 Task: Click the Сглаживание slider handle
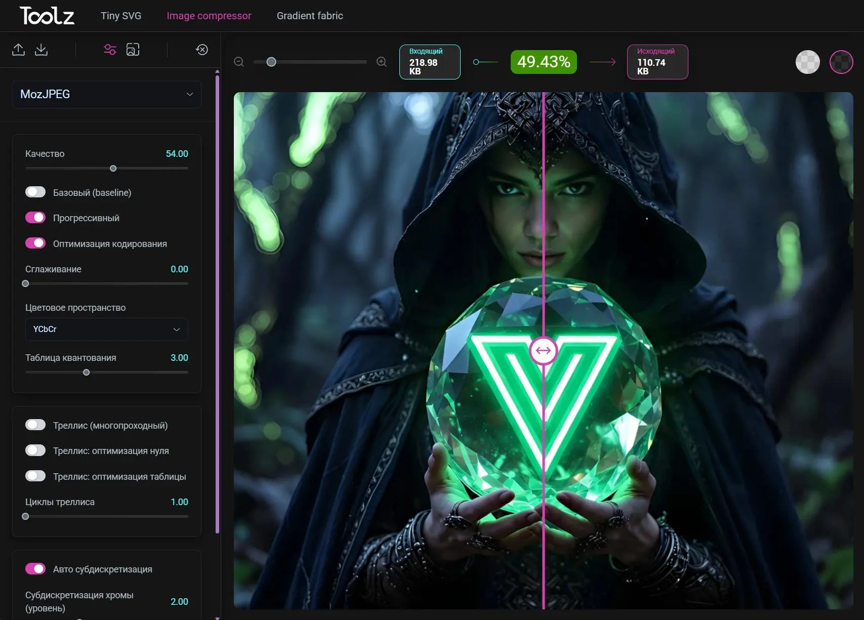[x=25, y=284]
